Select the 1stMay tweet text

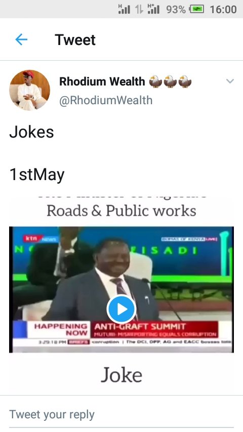tap(37, 175)
